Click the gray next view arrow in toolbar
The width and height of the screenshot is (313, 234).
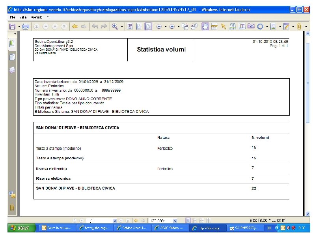coord(84,26)
